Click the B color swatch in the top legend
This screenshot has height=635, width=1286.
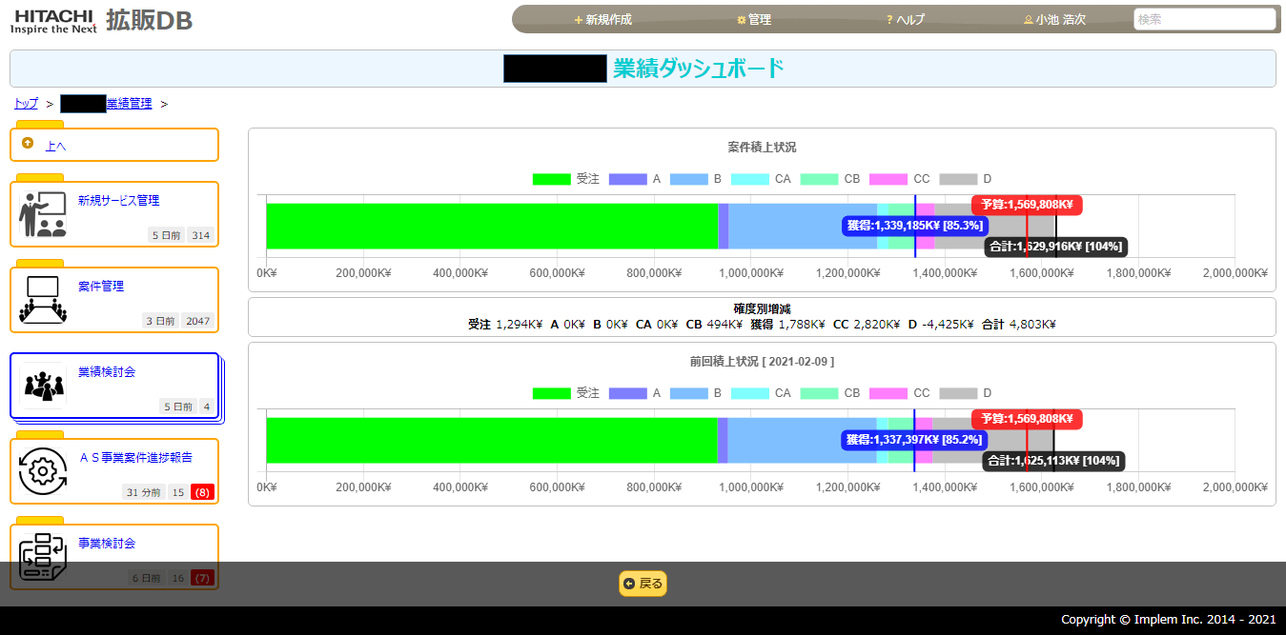(688, 179)
